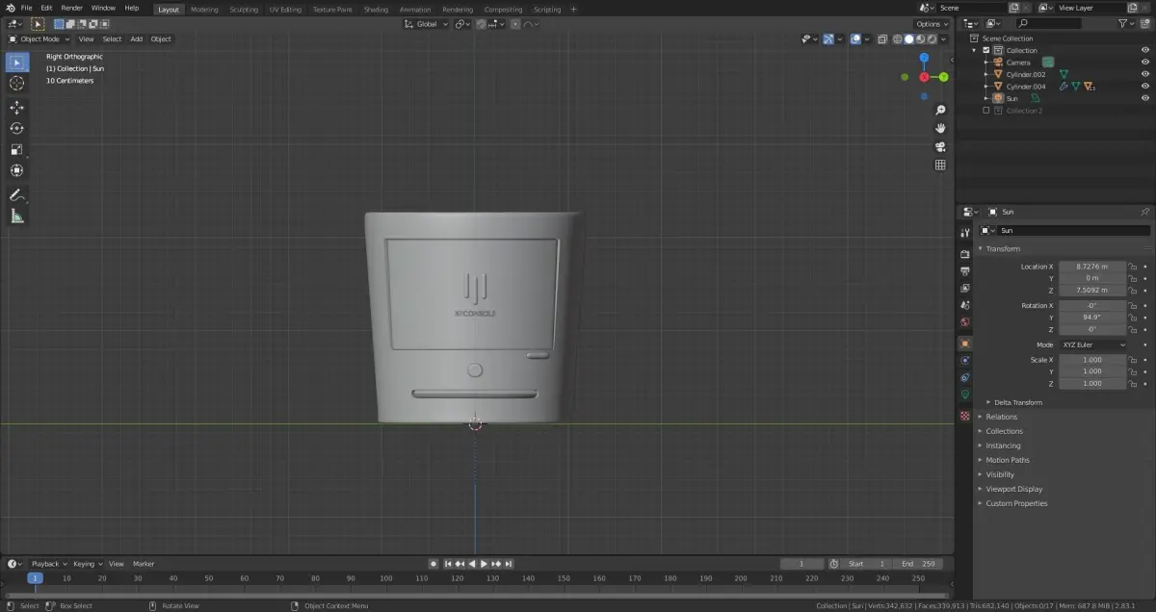This screenshot has height=612, width=1156.
Task: Switch orthographic/perspective with grid icon
Action: (940, 165)
